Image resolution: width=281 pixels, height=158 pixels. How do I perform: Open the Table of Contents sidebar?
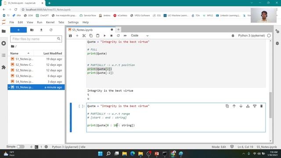point(4,55)
